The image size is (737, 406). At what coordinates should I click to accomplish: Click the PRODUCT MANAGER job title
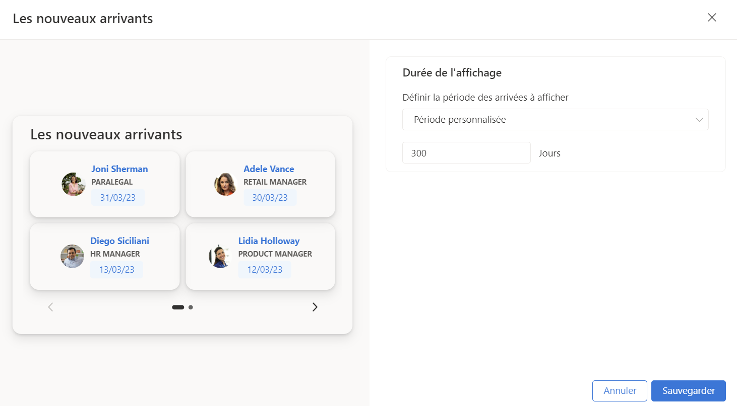point(275,254)
